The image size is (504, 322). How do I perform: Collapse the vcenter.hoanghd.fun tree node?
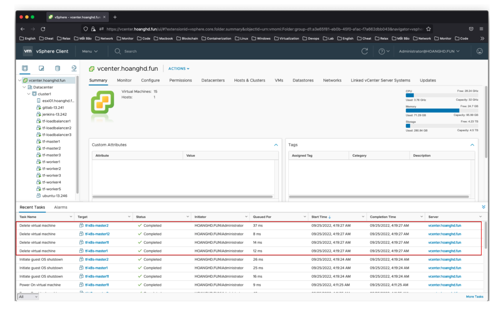pos(20,80)
